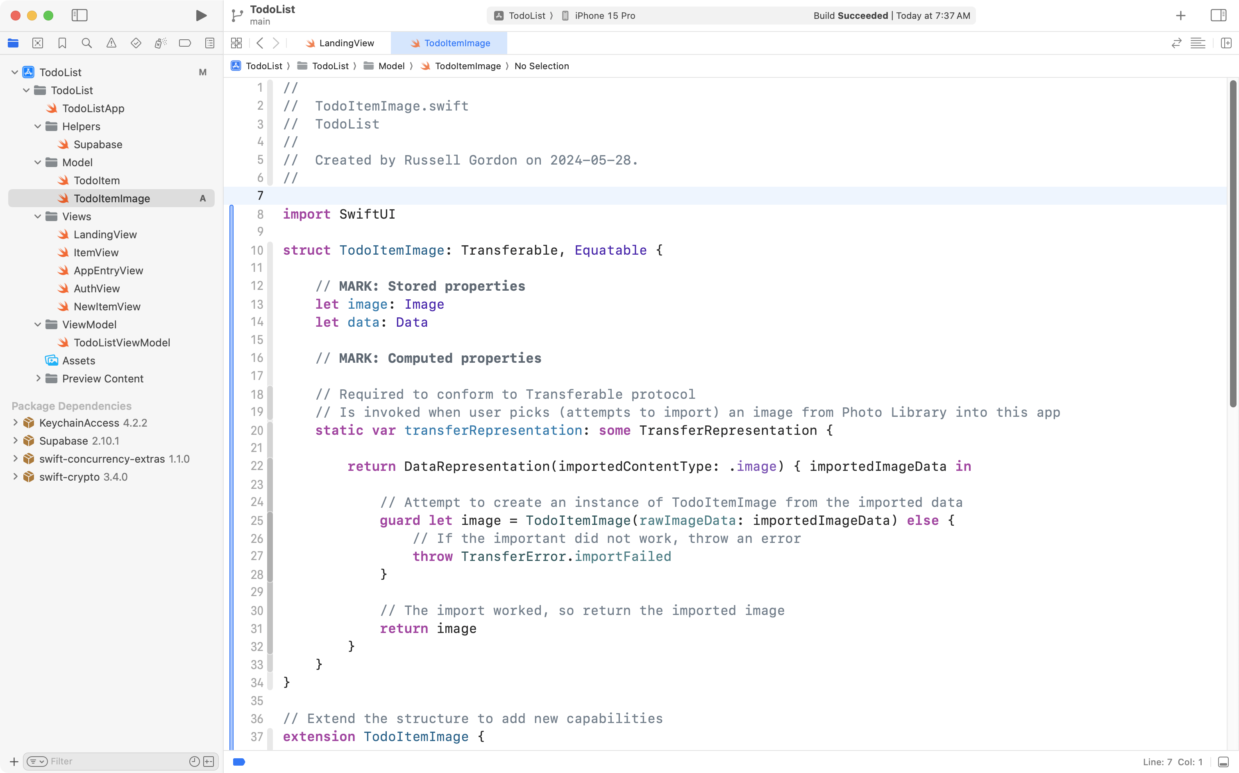This screenshot has height=773, width=1239.
Task: Open the Breakpoint navigator
Action: coord(185,43)
